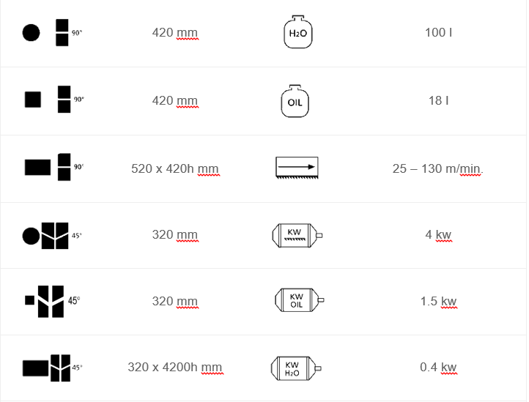Select the 1.5 kw value

click(x=438, y=301)
